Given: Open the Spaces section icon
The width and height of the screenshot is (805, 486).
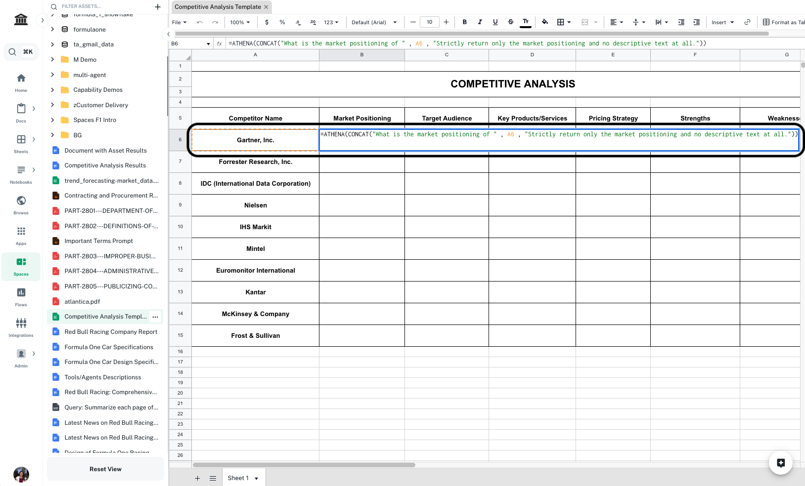Looking at the screenshot, I should point(21,262).
